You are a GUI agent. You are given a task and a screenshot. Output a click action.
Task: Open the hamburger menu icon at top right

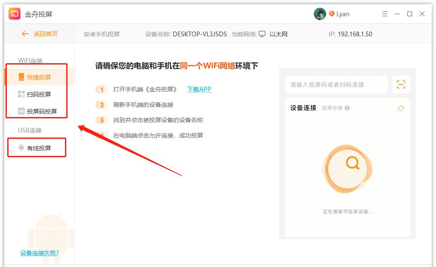click(384, 14)
